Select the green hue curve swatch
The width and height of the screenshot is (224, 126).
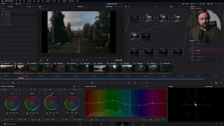click(x=94, y=120)
